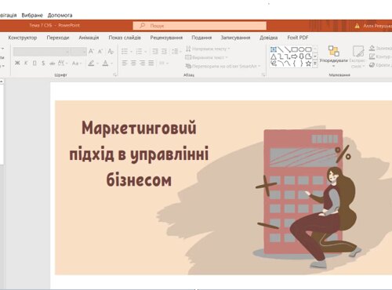This screenshot has width=392, height=290.
Task: Select the arrow line shape
Action: pyautogui.click(x=287, y=49)
